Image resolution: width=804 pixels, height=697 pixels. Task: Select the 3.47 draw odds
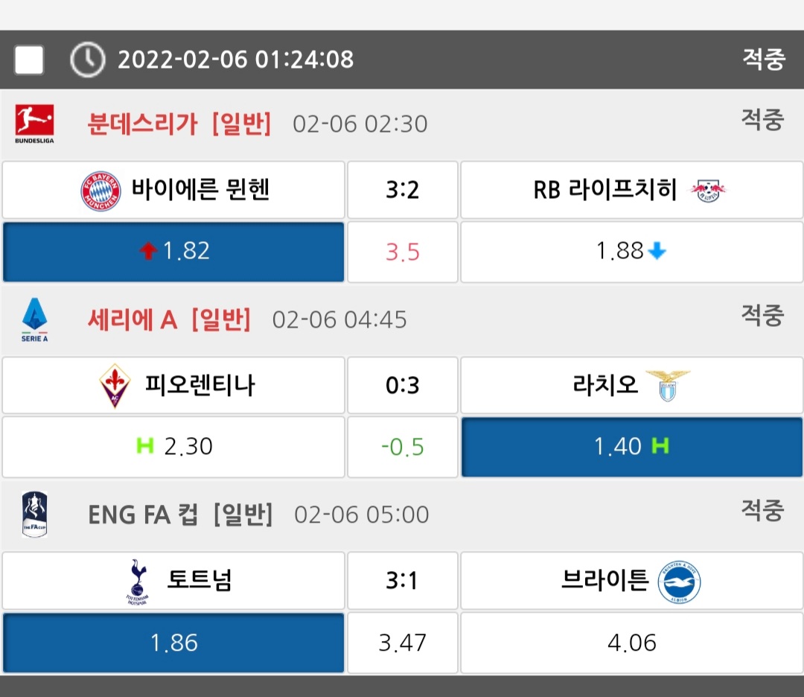coord(402,643)
